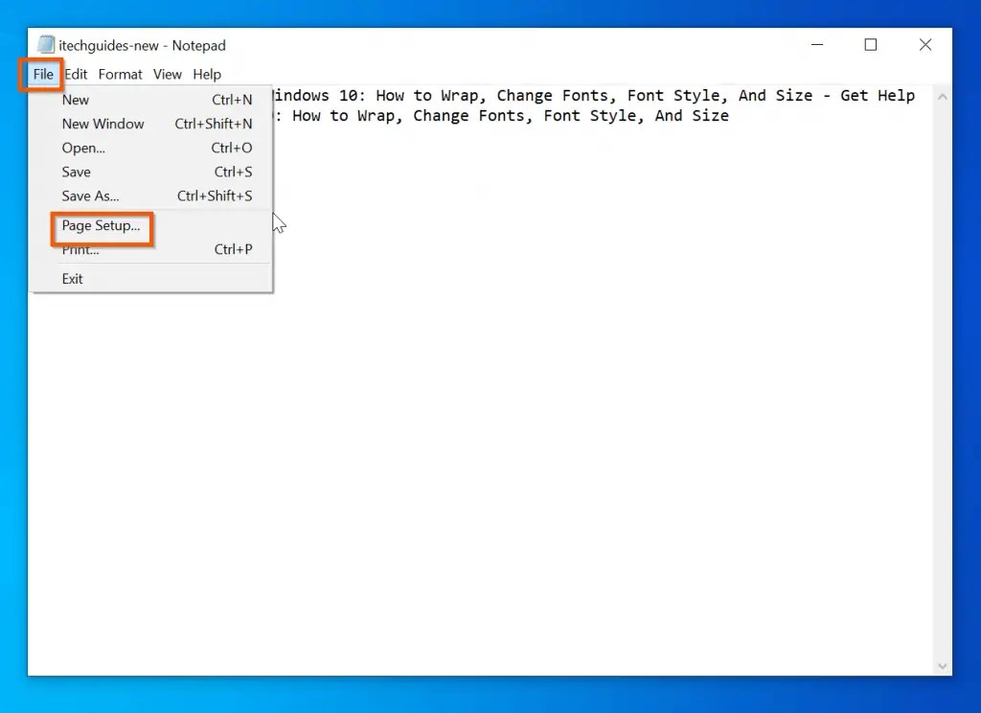
Task: Click the word 'Wrap,' in the first line
Action: (464, 96)
